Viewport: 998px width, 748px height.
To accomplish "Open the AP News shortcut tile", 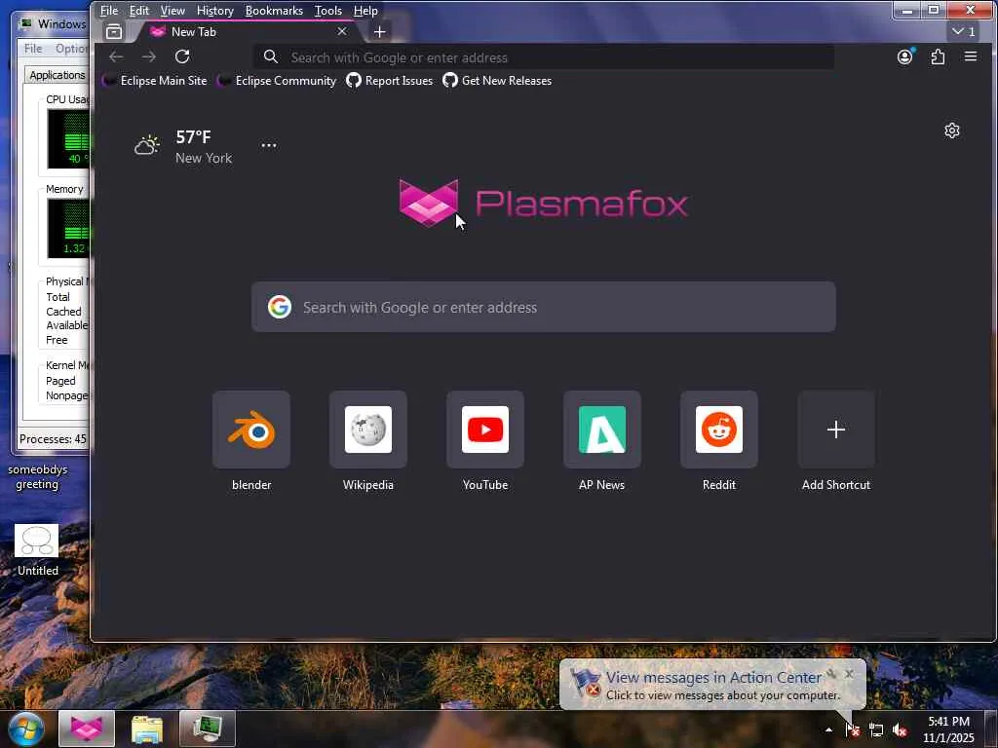I will click(x=602, y=430).
